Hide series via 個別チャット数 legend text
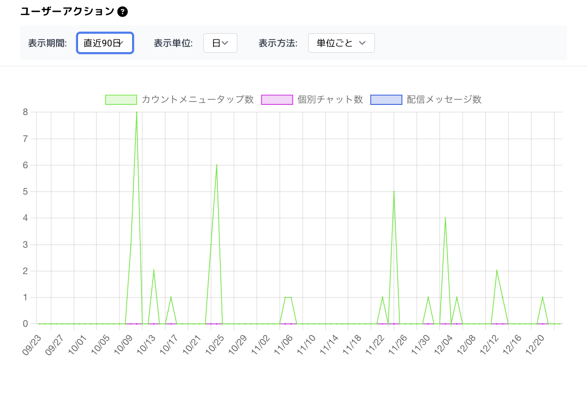The height and width of the screenshot is (396, 587). click(330, 99)
